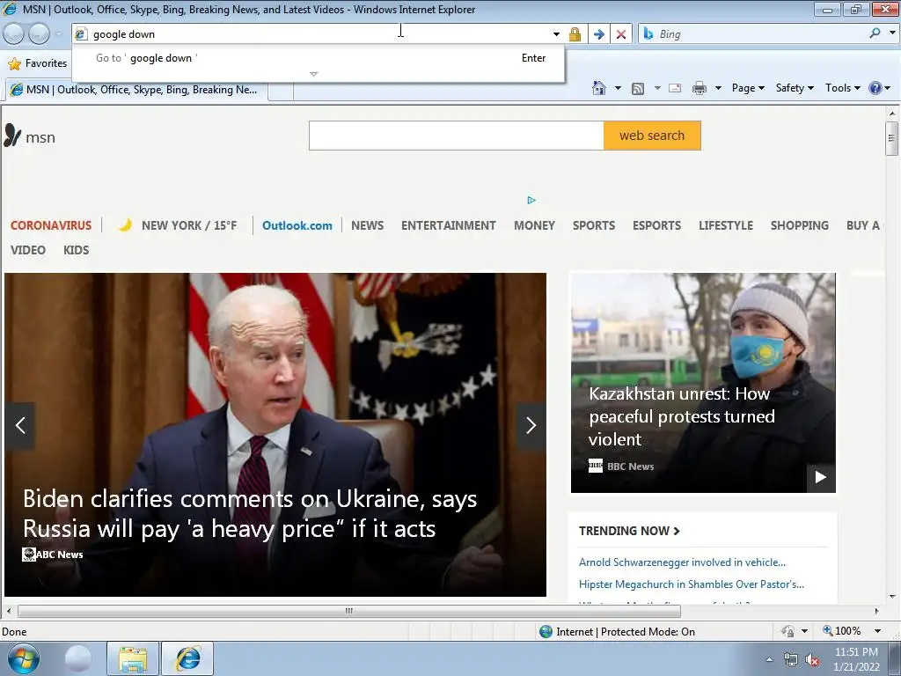Show next slide in news carousel
The height and width of the screenshot is (676, 901).
[531, 425]
